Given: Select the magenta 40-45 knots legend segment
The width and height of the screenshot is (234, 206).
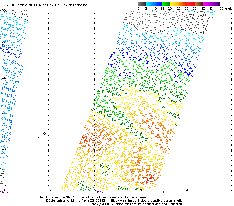Looking at the screenshot, I should pos(207,4).
